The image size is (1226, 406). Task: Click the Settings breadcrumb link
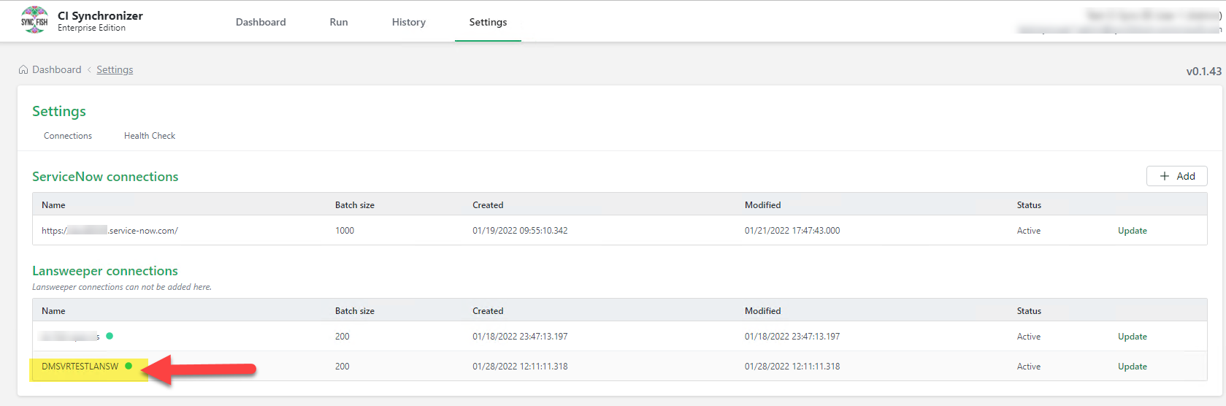(x=115, y=70)
